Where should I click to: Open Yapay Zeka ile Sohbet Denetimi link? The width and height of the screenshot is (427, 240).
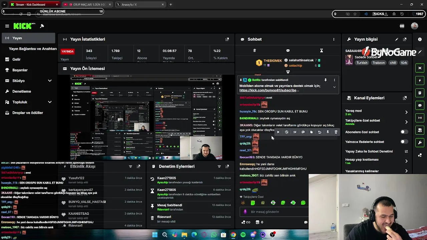[376, 151]
